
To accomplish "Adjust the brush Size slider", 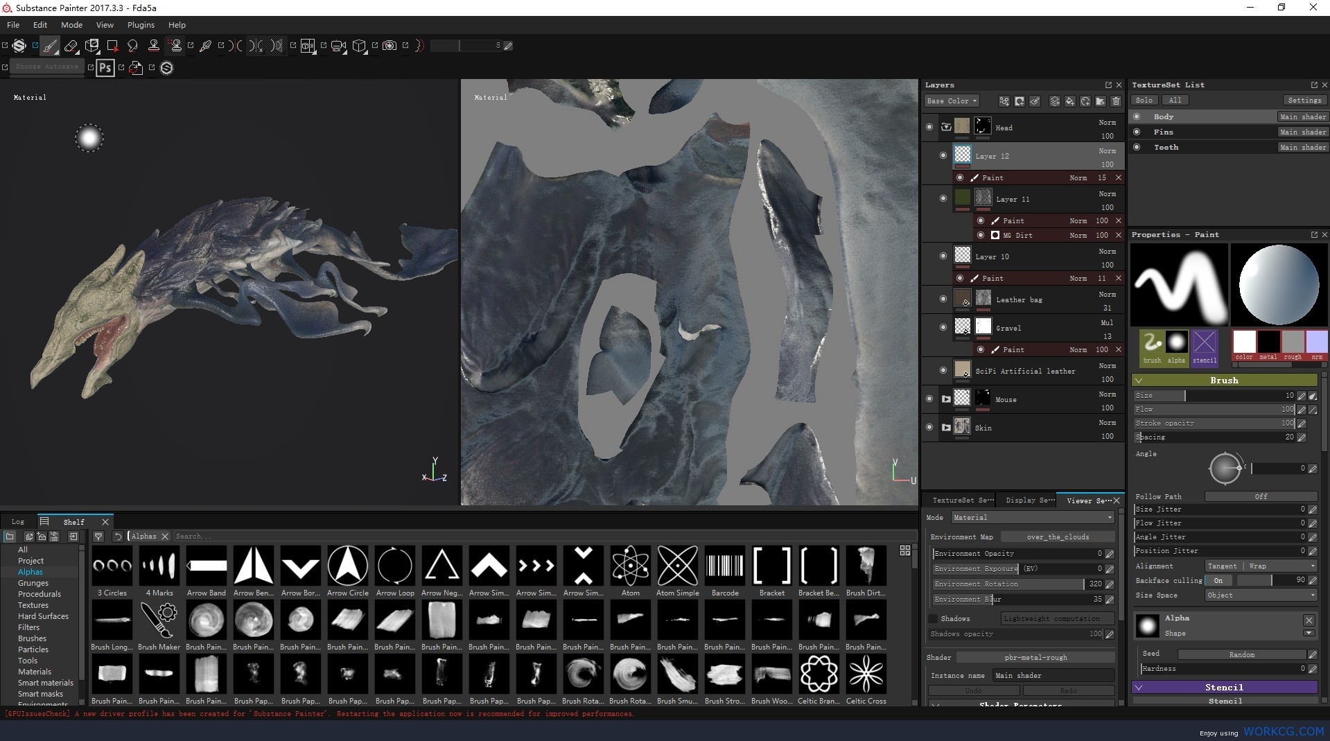I will 1214,396.
